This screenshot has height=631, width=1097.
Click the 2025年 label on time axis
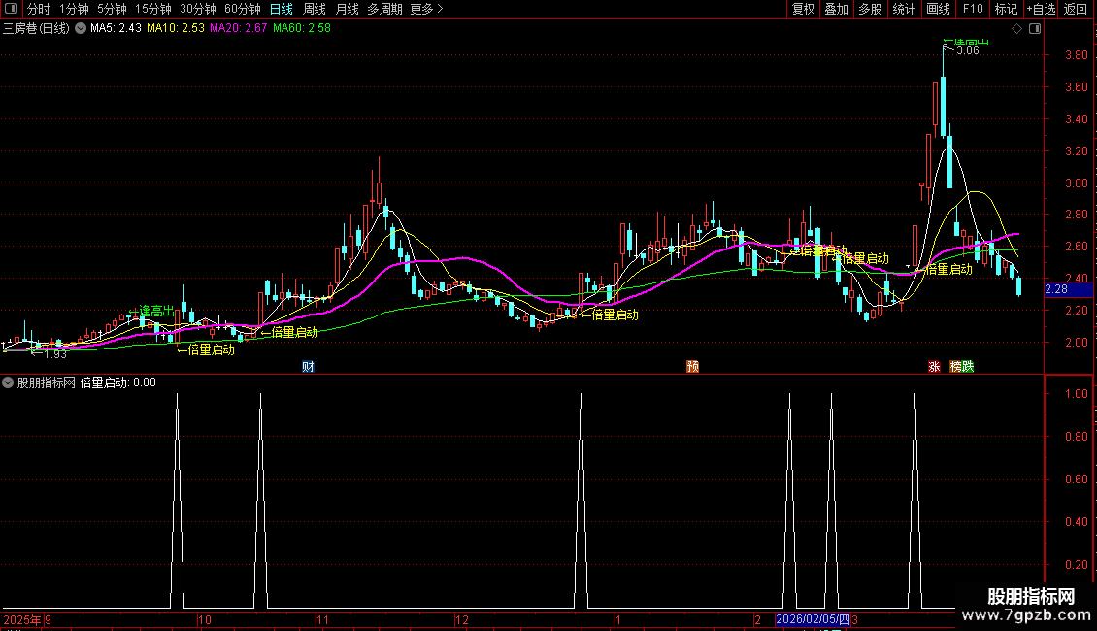coord(21,619)
